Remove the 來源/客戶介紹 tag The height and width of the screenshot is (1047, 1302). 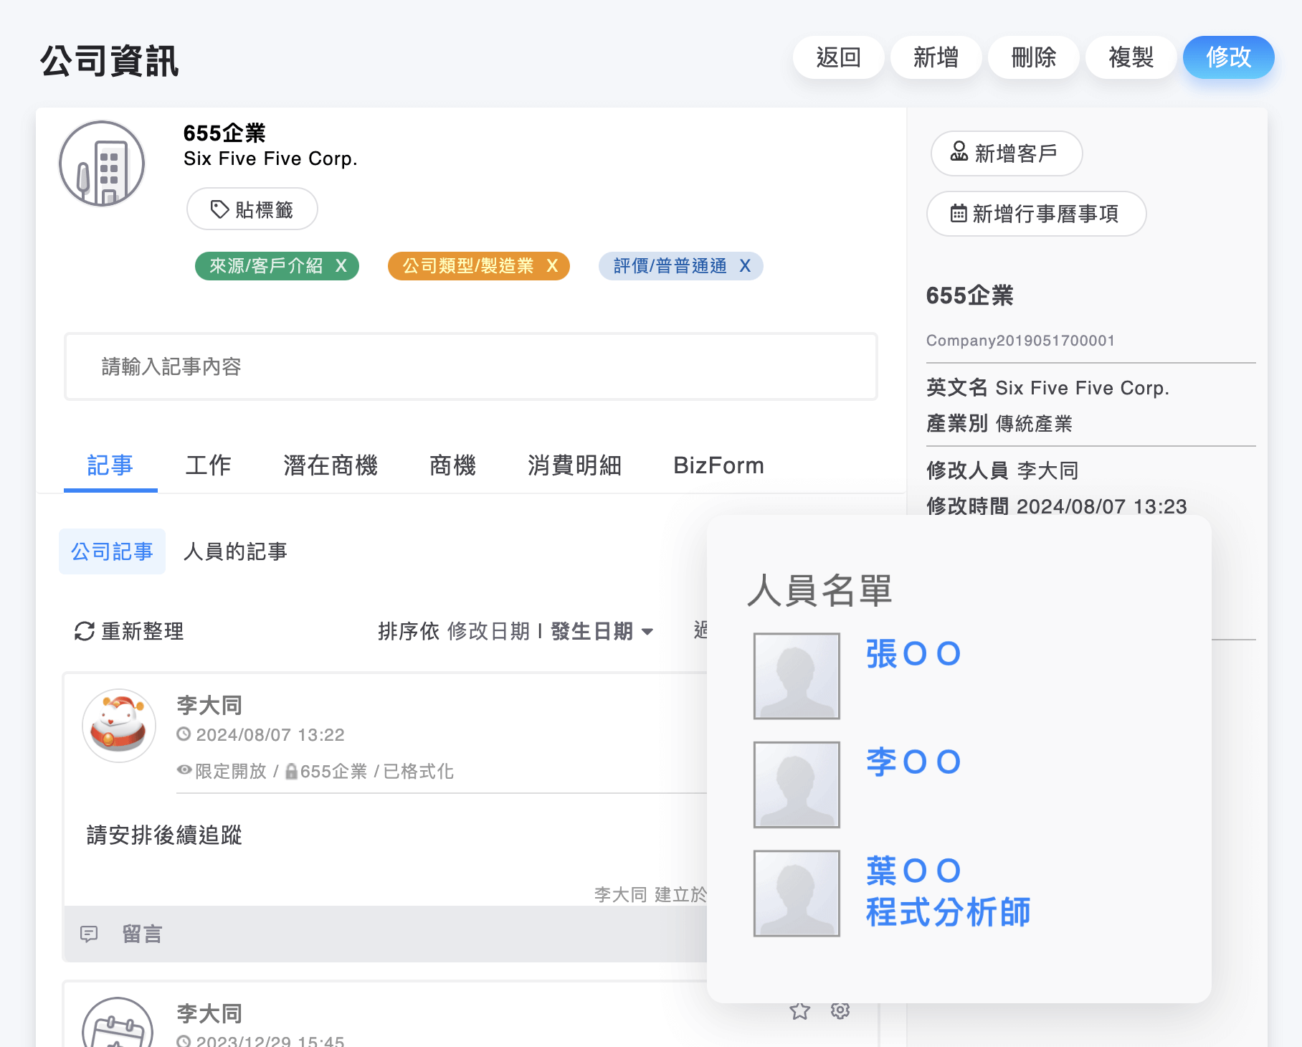pyautogui.click(x=341, y=266)
